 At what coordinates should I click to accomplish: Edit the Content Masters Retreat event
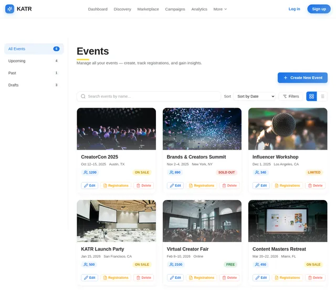(x=261, y=278)
